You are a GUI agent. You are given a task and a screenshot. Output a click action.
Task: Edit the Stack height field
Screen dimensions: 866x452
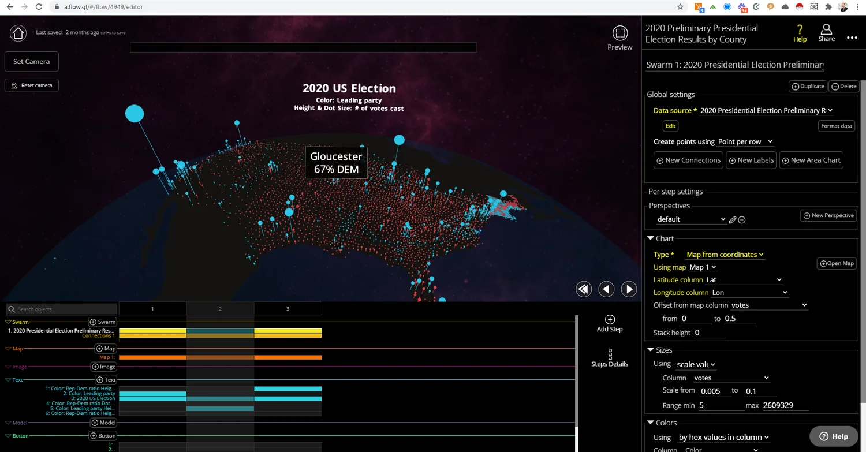710,333
